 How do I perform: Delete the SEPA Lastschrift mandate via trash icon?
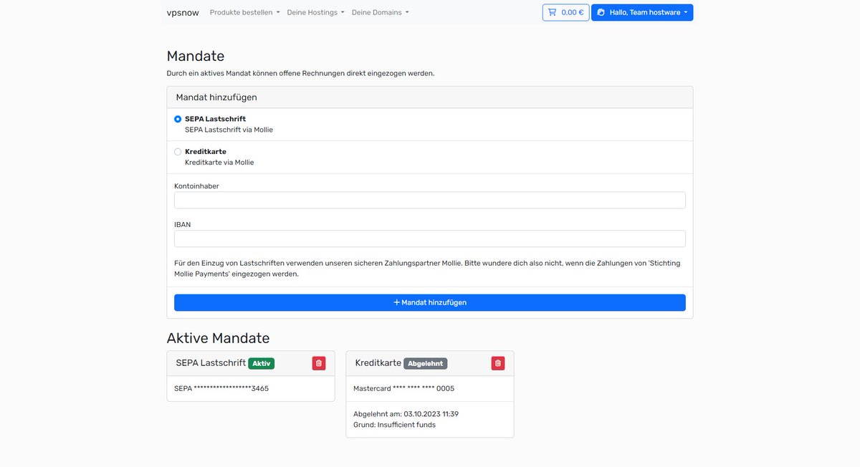click(318, 363)
